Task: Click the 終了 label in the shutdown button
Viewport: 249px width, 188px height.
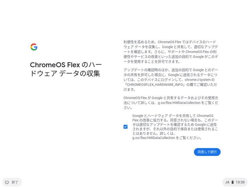Action: [15, 182]
